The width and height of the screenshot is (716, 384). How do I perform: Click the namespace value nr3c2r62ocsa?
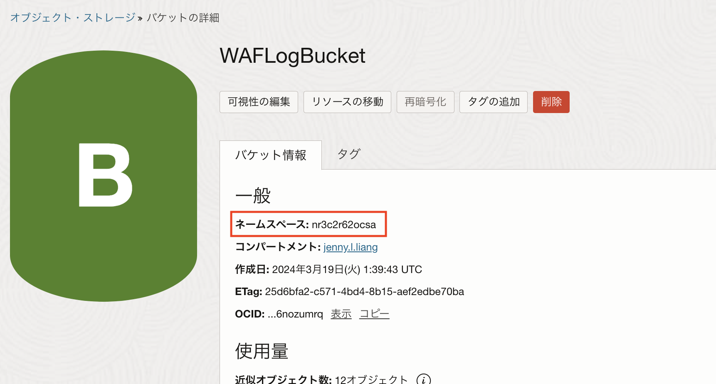point(344,225)
